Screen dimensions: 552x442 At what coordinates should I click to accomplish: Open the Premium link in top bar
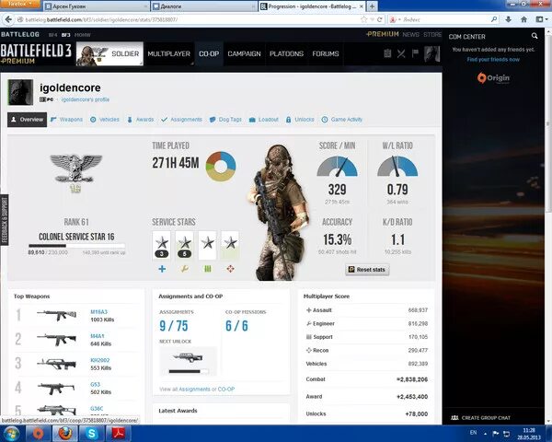tap(383, 34)
